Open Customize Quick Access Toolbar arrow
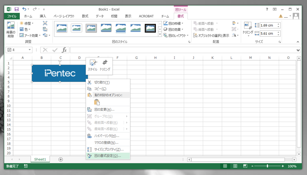 [x=44, y=9]
